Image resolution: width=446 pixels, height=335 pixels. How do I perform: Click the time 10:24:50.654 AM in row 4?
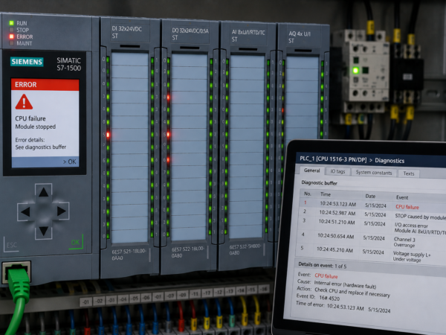336,236
